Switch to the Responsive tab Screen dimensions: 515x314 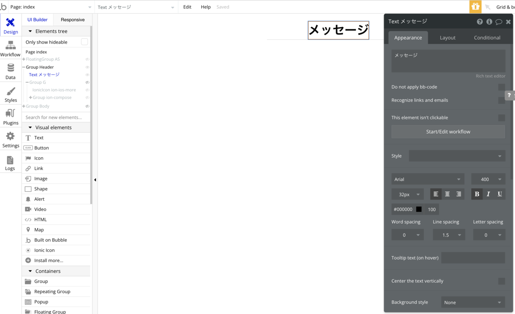pos(73,20)
